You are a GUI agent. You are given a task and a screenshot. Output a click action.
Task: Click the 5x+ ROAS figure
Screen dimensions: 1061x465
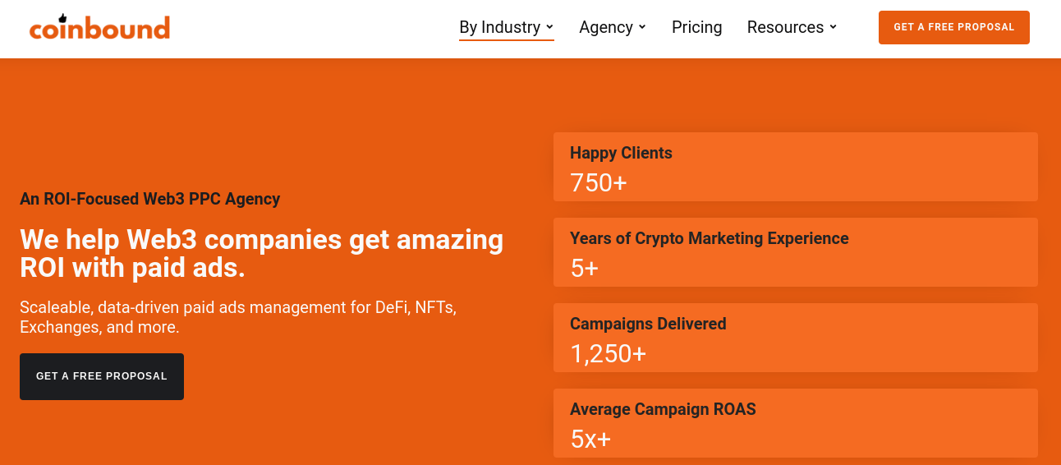point(590,439)
